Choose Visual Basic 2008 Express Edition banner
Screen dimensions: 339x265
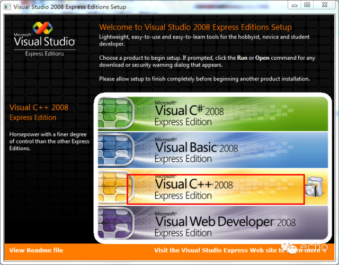(213, 150)
